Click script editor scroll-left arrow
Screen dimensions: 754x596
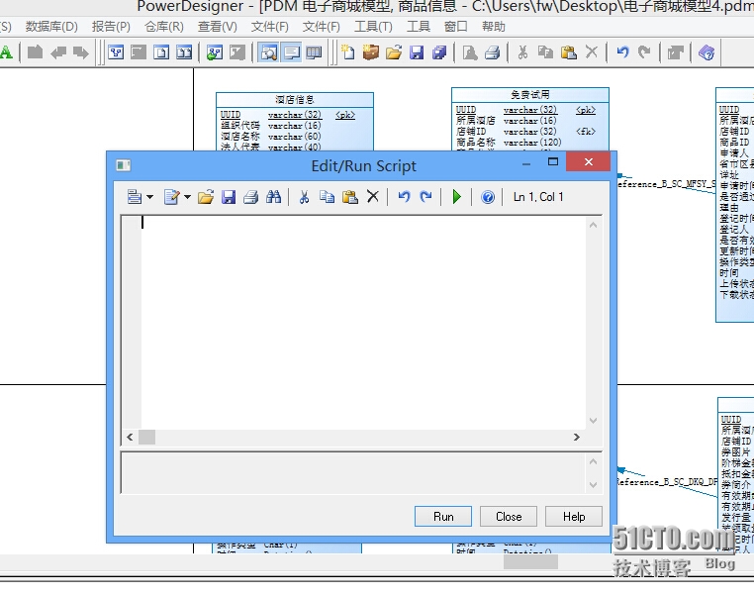click(x=130, y=437)
